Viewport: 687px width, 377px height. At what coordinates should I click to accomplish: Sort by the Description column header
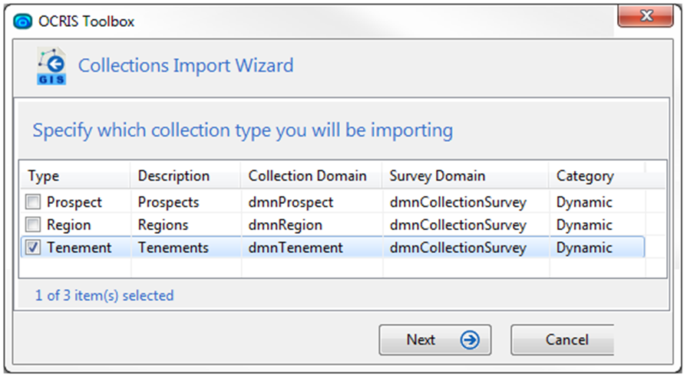pos(185,175)
